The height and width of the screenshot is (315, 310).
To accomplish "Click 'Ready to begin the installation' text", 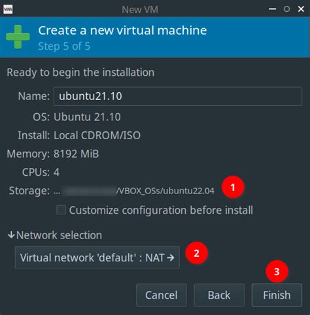I will 80,73.
